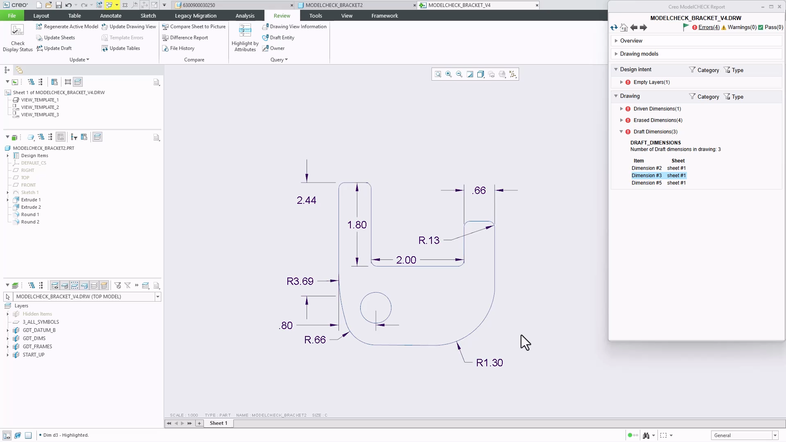Click the New file icon in quick access toolbar
786x442 pixels.
tap(39, 5)
